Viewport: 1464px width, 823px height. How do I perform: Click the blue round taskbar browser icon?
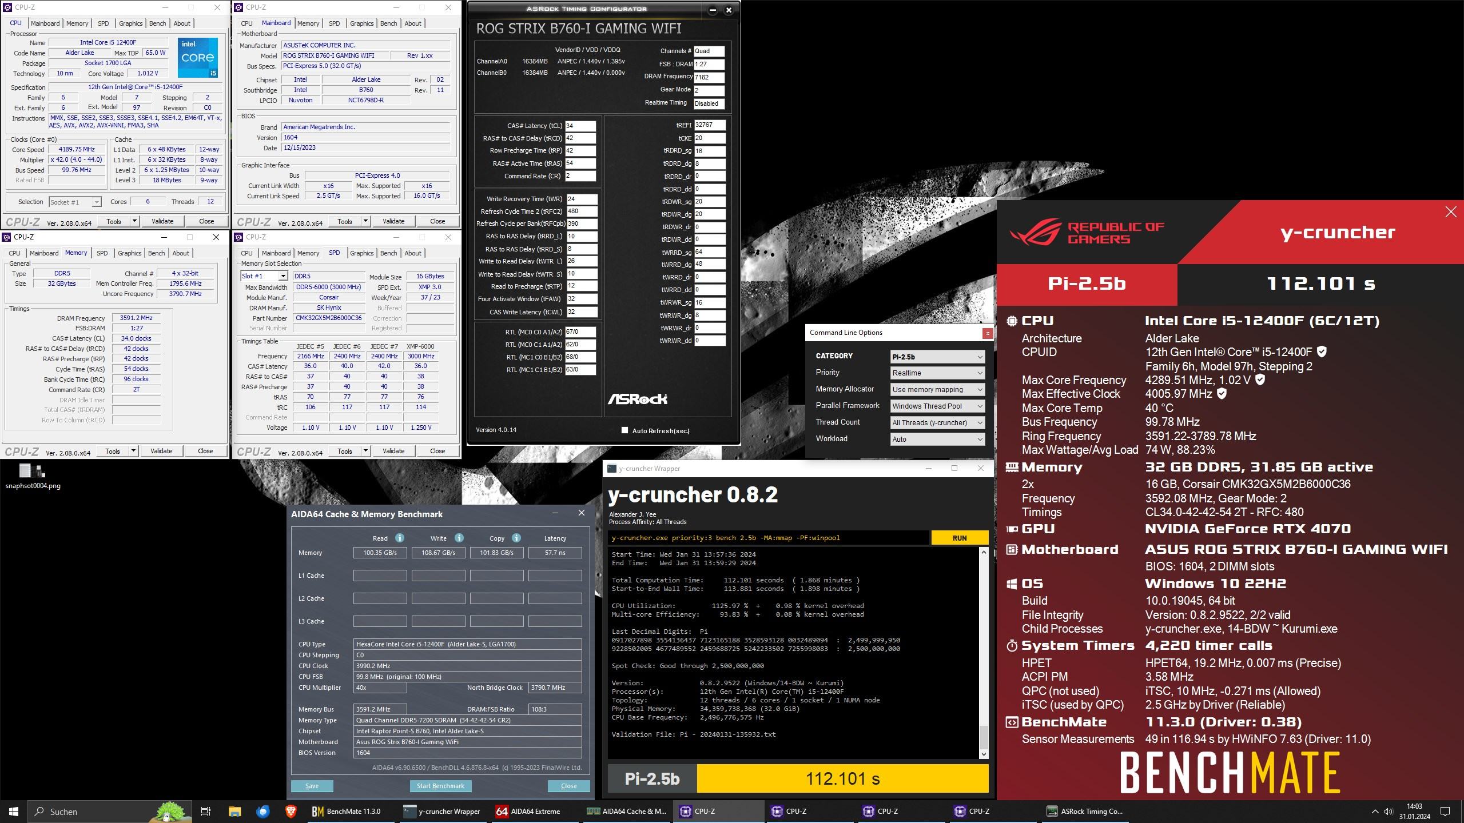(263, 811)
